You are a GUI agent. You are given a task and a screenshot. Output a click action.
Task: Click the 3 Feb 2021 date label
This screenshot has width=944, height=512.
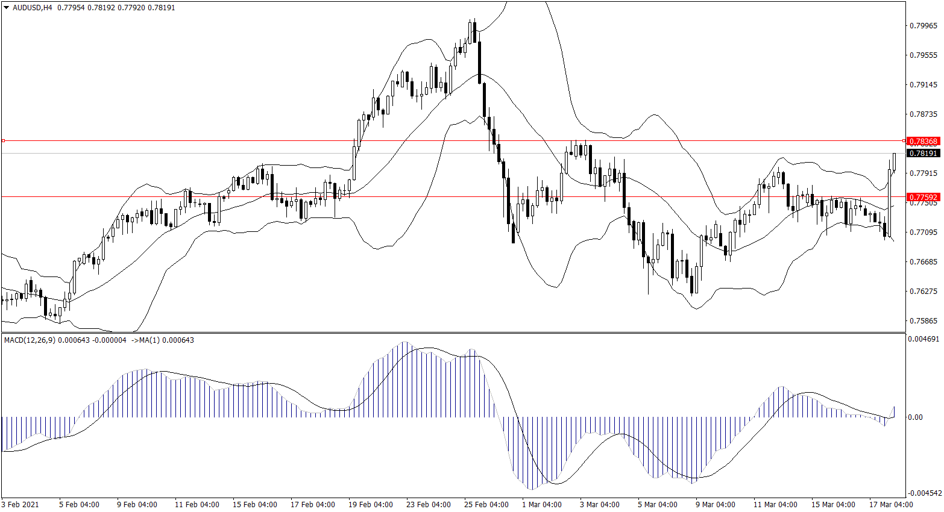(20, 505)
